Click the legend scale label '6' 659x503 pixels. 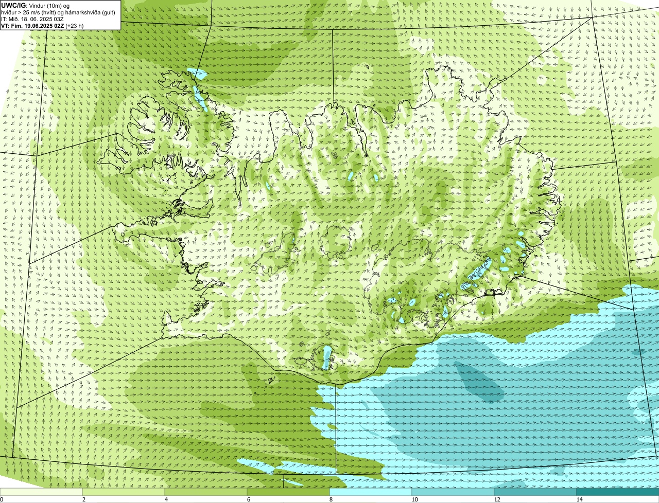[x=248, y=499]
